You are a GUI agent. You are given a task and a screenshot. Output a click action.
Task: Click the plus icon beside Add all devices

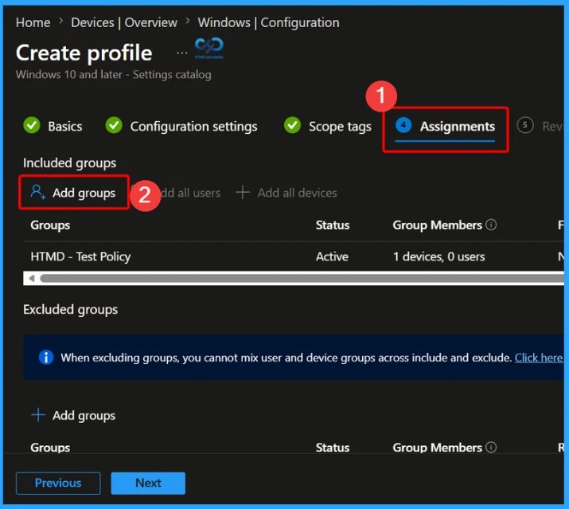(x=243, y=192)
